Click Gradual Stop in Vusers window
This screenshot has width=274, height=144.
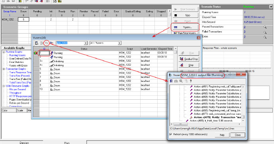pyautogui.click(x=189, y=59)
